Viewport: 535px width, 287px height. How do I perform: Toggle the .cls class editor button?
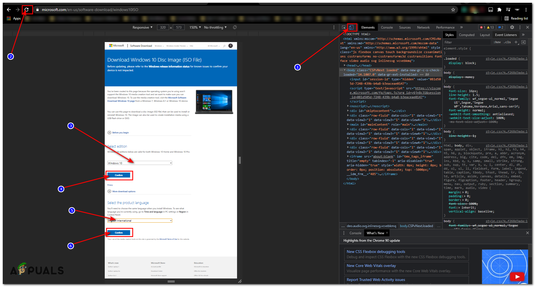(x=507, y=42)
